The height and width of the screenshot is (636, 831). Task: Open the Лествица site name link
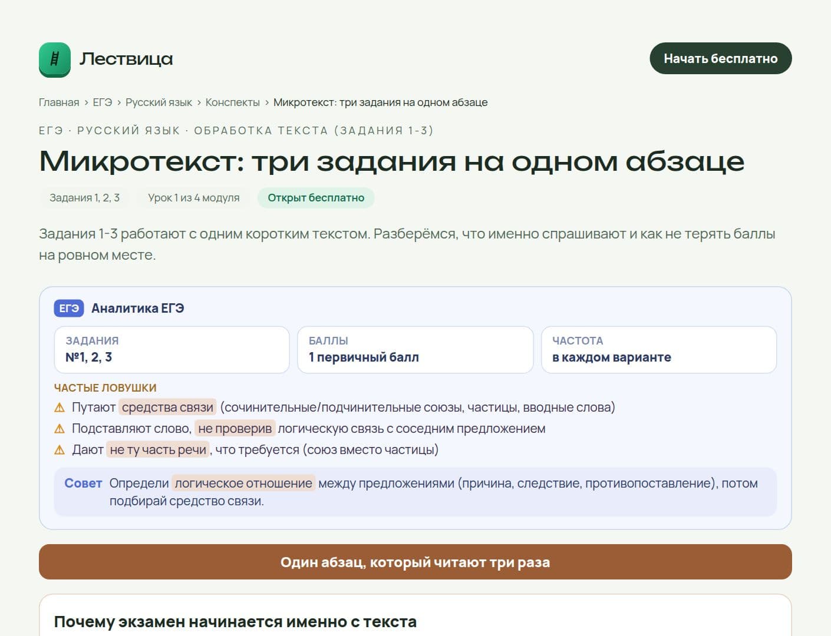pyautogui.click(x=126, y=59)
